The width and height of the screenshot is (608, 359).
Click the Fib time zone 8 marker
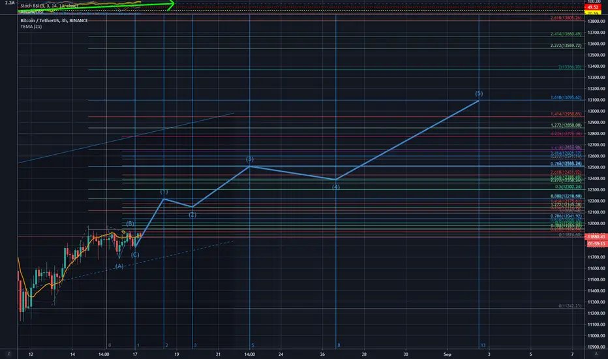tap(339, 345)
